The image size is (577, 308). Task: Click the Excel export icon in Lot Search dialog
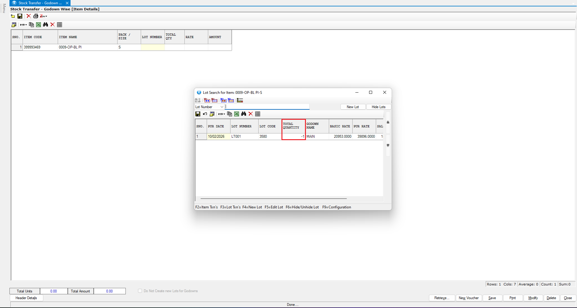pyautogui.click(x=237, y=114)
